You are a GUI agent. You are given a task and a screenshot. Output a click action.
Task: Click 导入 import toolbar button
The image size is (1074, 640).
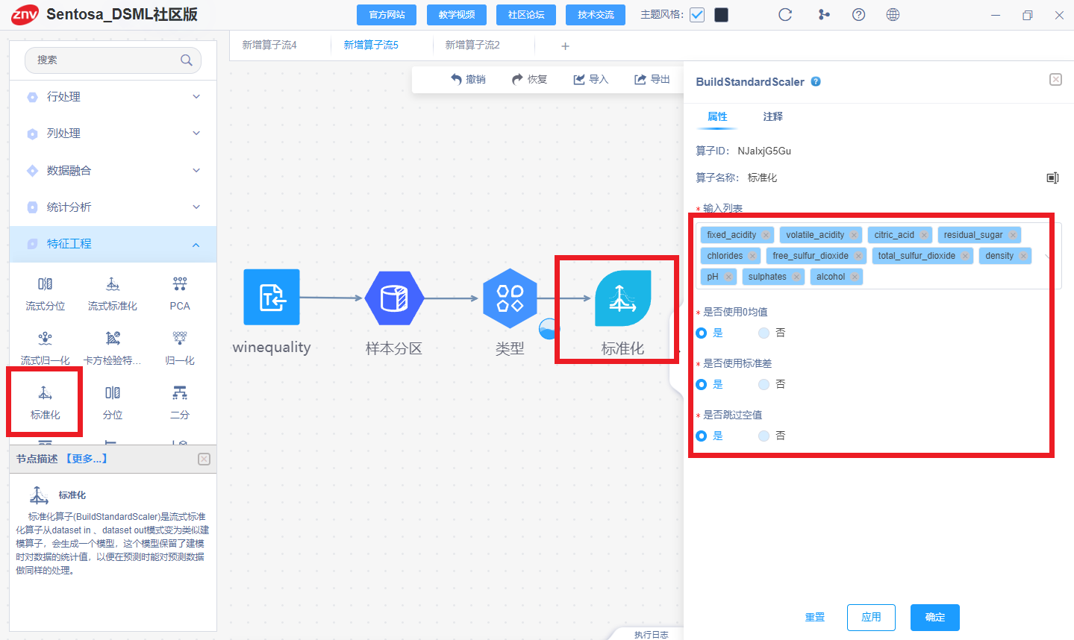(x=590, y=79)
